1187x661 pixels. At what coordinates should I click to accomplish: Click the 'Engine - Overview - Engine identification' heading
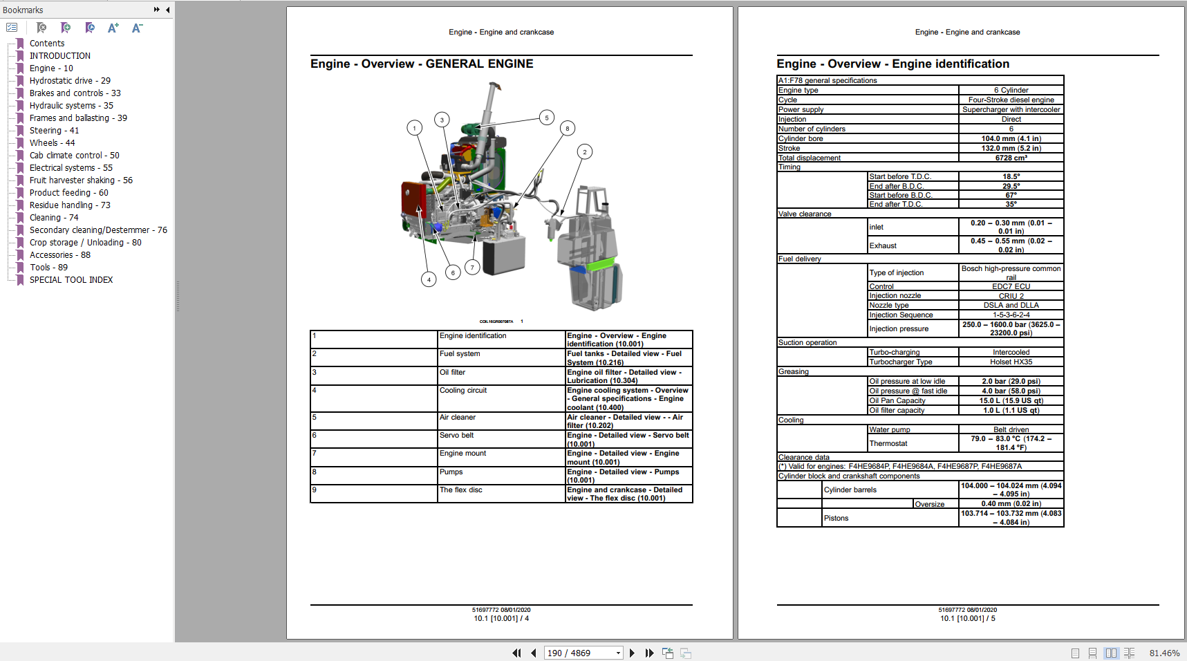click(893, 64)
